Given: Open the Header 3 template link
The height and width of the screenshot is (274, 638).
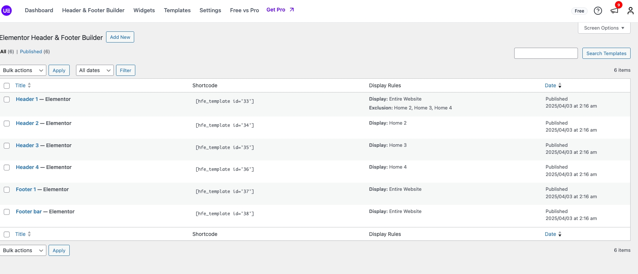Looking at the screenshot, I should pos(27,145).
